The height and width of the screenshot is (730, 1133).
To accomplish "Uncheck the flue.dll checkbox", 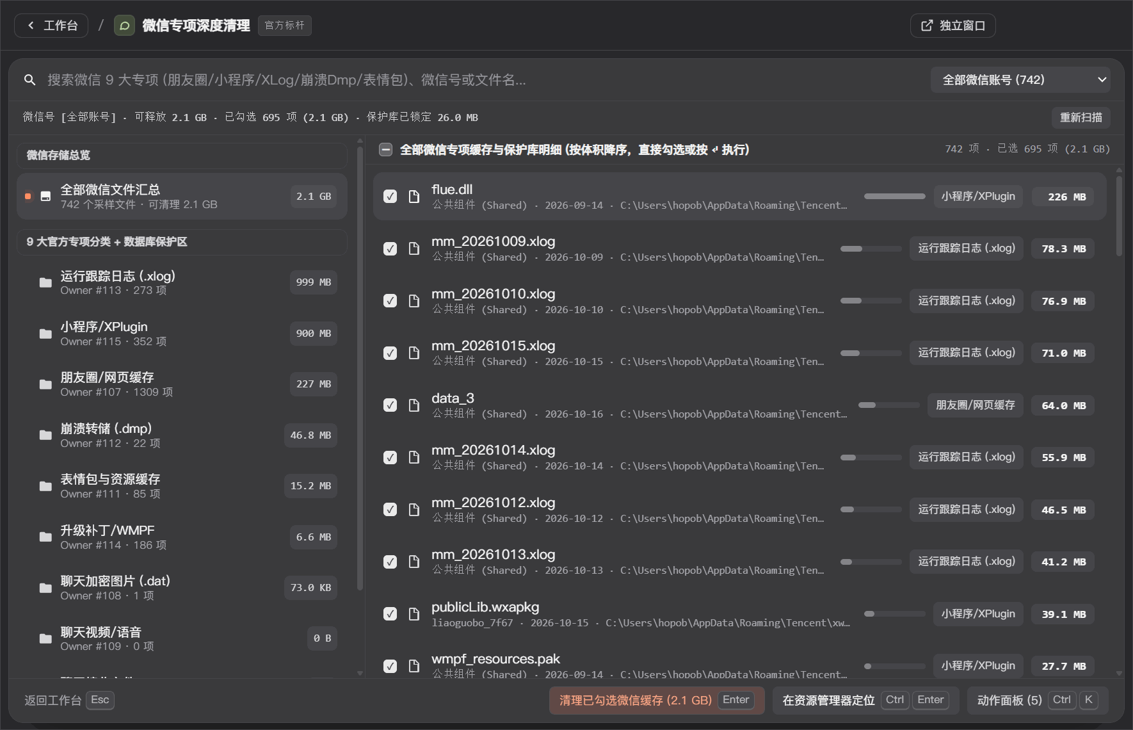I will [390, 197].
